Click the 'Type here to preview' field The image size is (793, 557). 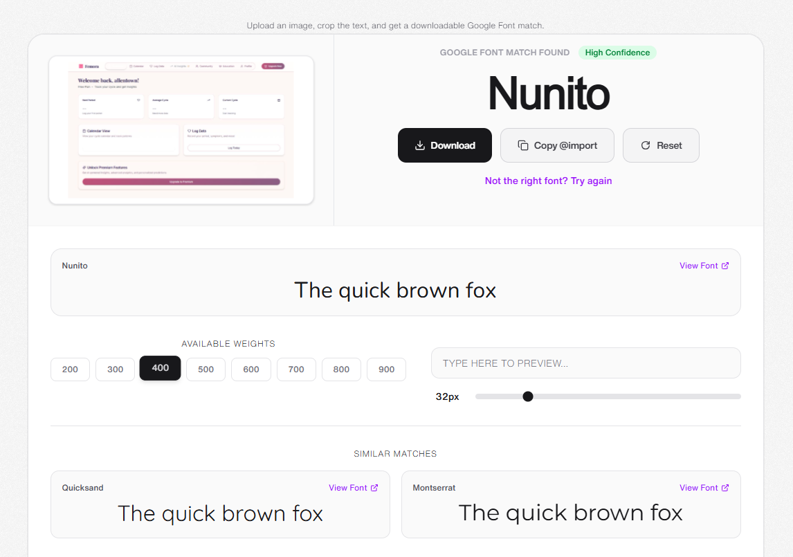click(585, 363)
